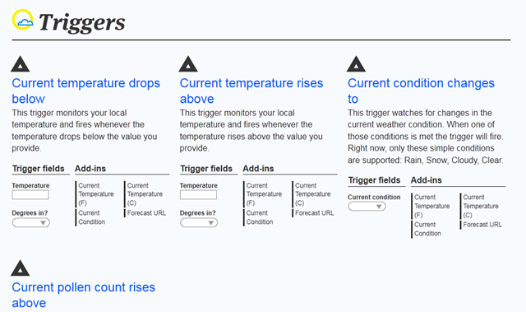
Task: Expand 'Degrees in?' dropdown under drops below
Action: (x=31, y=222)
